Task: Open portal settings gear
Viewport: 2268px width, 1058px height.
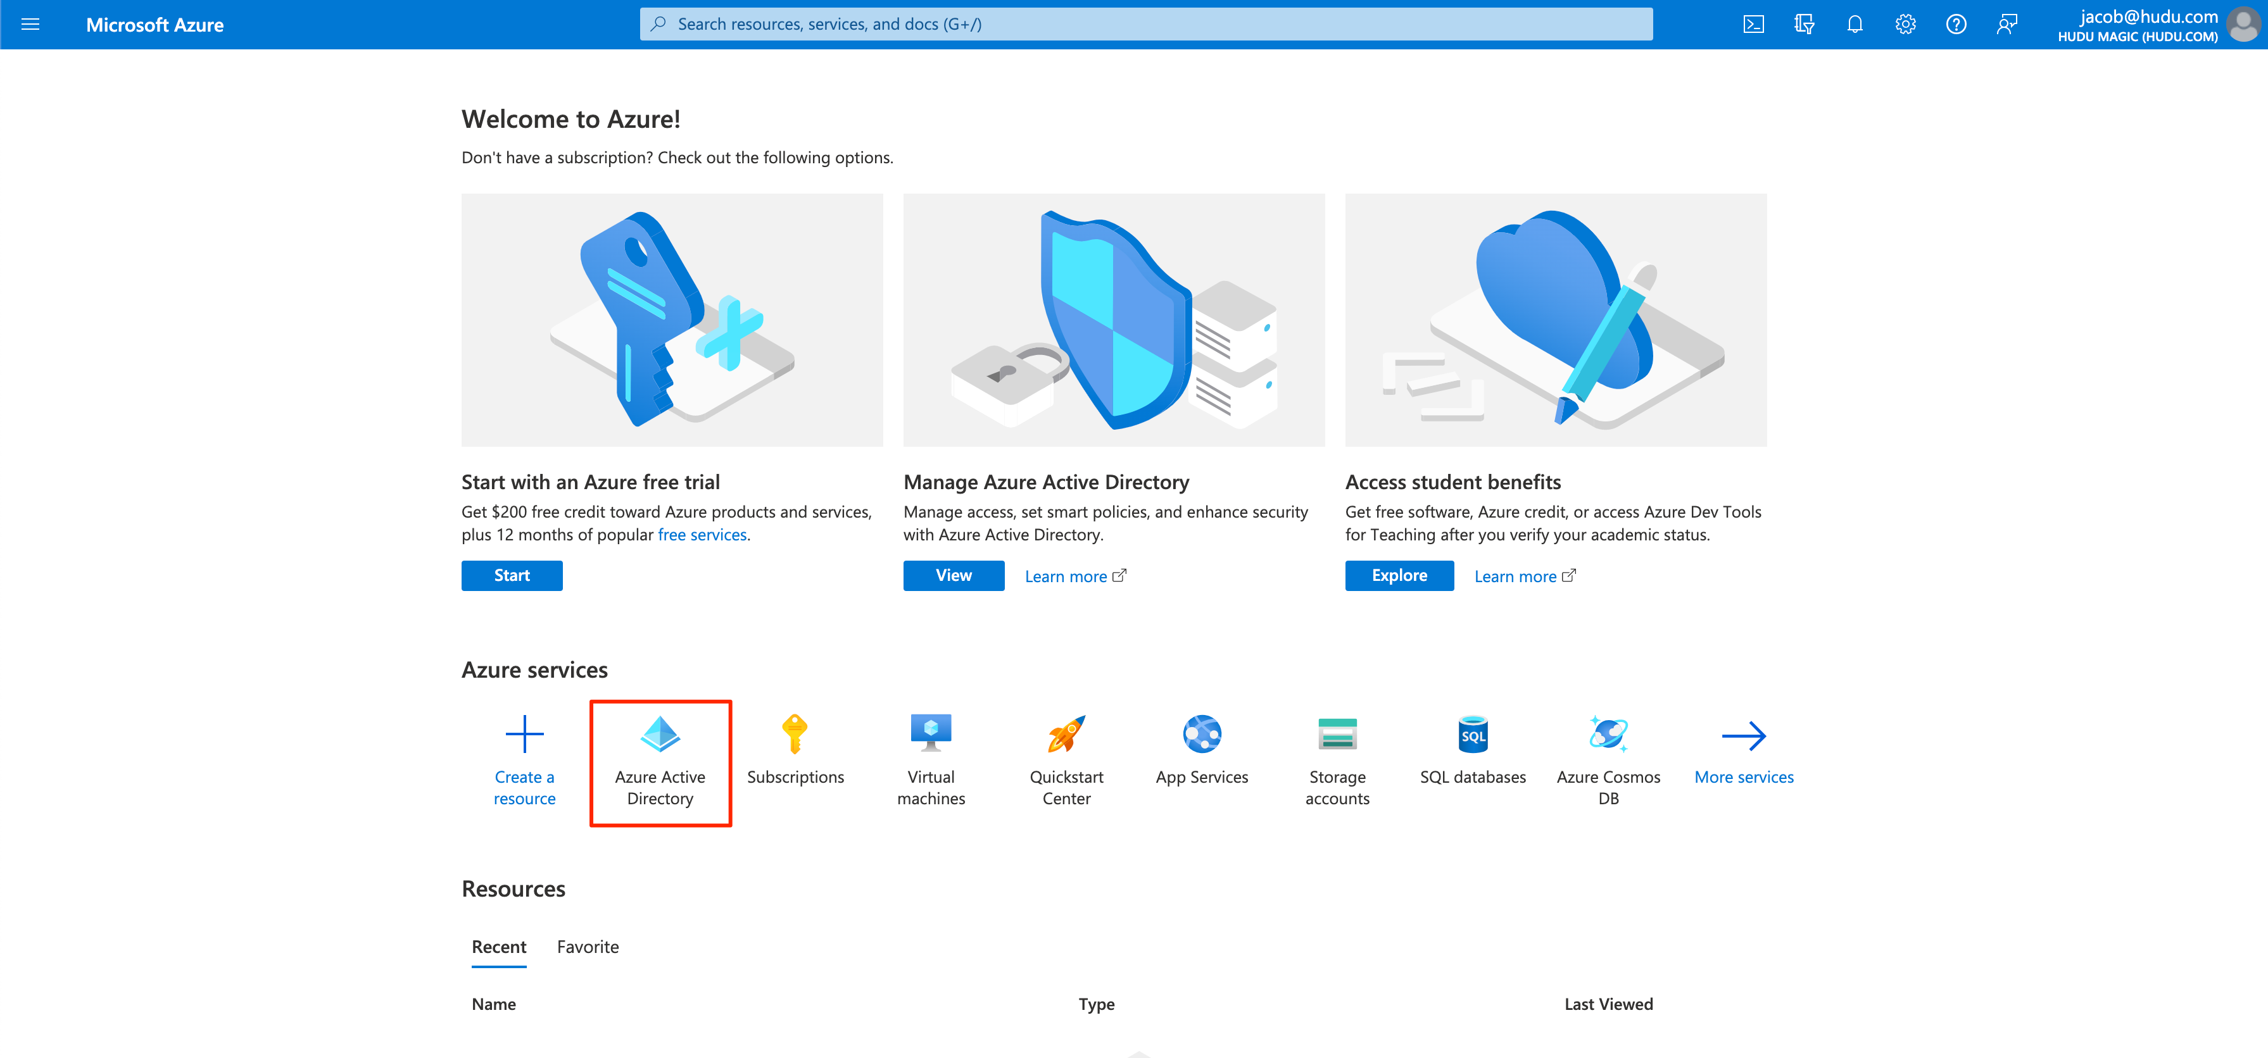Action: tap(1905, 25)
